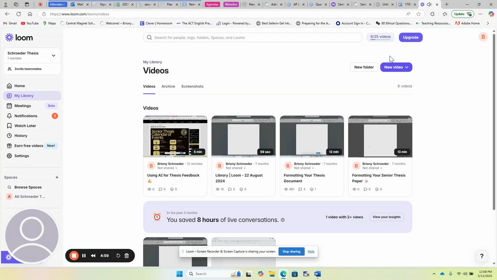Click the info icon beside live conversations
The height and width of the screenshot is (280, 497).
[x=283, y=220]
